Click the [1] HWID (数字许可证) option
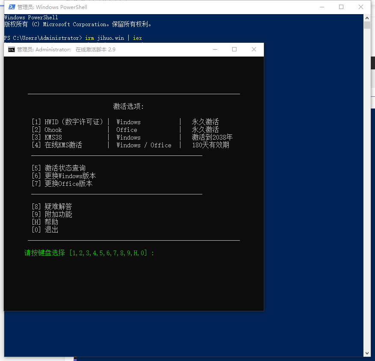 click(68, 122)
